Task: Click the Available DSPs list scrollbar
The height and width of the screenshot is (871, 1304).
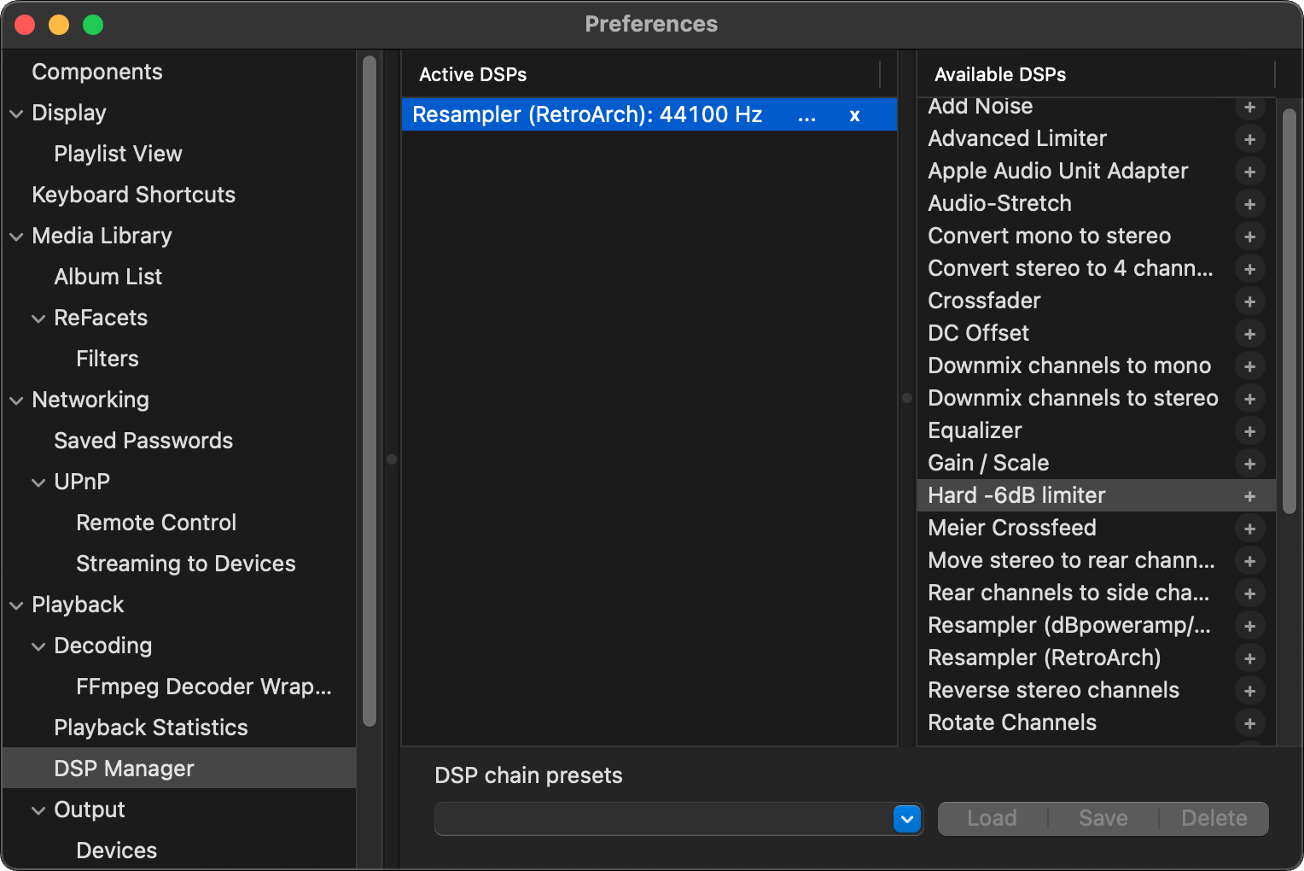Action: [x=1289, y=307]
